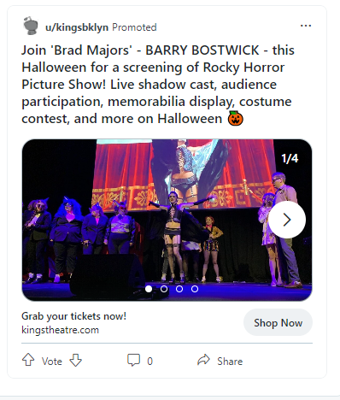Jump to third carousel image dot

(x=179, y=289)
